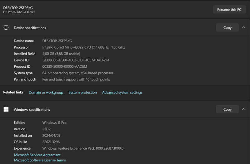Click the Related links label
This screenshot has width=250, height=164.
(13, 92)
